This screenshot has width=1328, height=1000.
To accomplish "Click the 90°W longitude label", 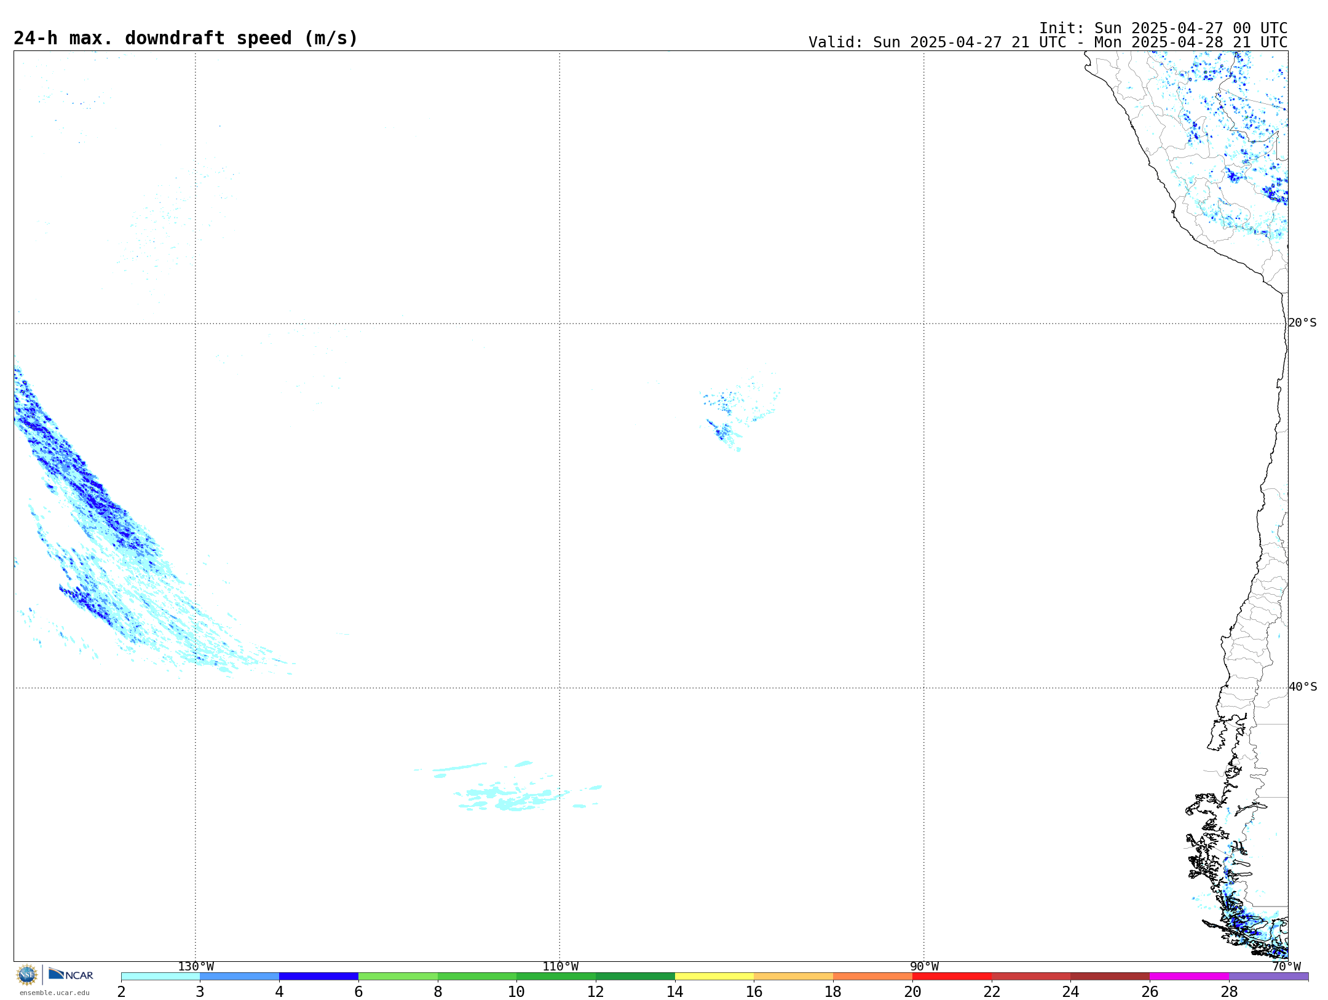I will coord(924,967).
